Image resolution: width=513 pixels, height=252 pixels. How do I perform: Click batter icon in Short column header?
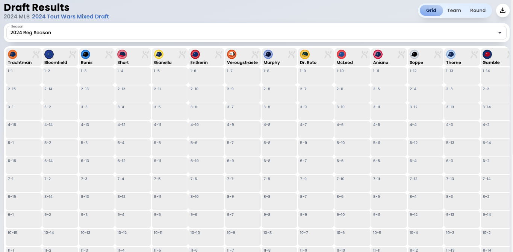point(145,54)
